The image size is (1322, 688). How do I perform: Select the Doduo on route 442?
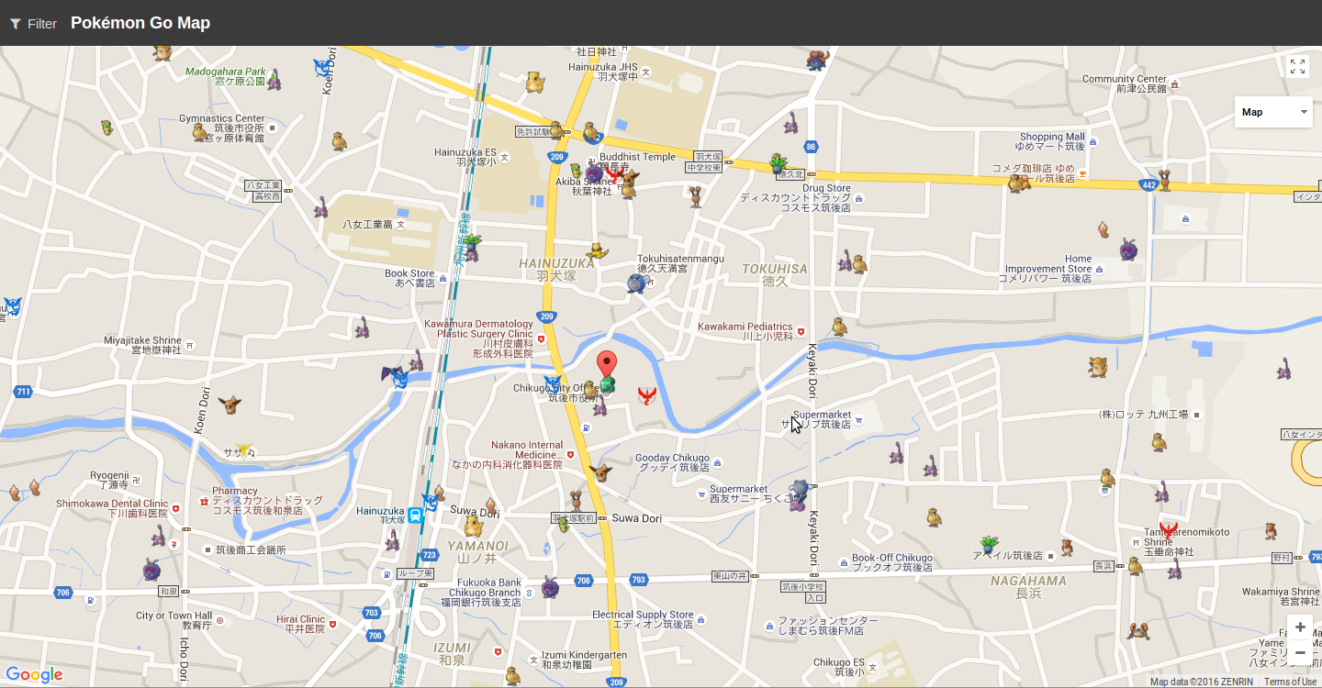pyautogui.click(x=1165, y=179)
